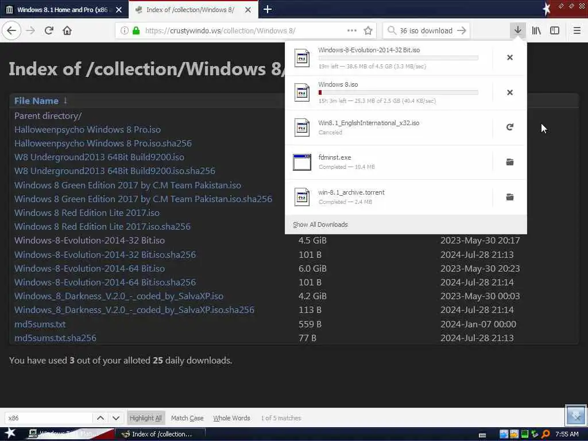The image size is (588, 441).
Task: Open Windows 8 Red Edition Lite 2017.iso.sha256
Action: (102, 226)
